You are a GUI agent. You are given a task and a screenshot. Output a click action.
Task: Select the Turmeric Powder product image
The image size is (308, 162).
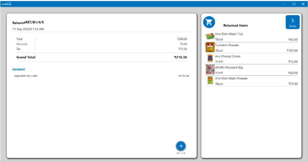tap(210, 47)
